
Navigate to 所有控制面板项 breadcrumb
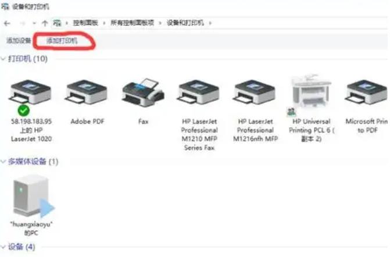[133, 23]
